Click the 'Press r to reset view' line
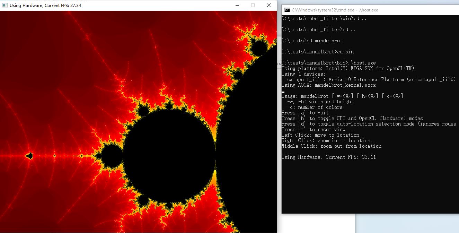Image resolution: width=459 pixels, height=233 pixels. tap(314, 129)
